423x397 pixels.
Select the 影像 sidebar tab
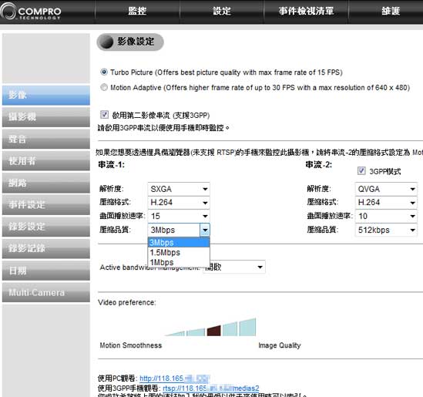[46, 96]
